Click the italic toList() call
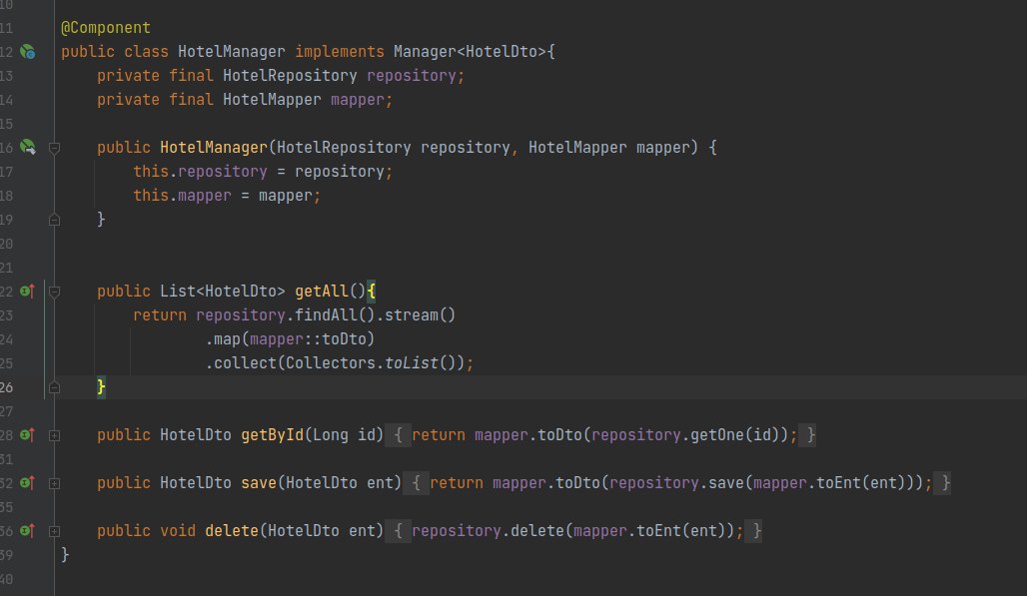1027x596 pixels. [420, 363]
